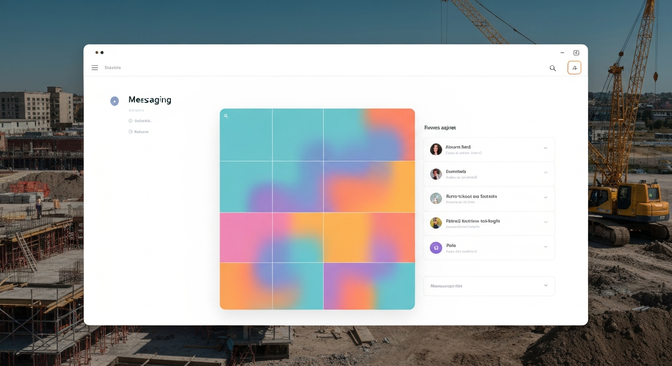
Task: Expand the Evanntwla contact row
Action: pyautogui.click(x=546, y=173)
